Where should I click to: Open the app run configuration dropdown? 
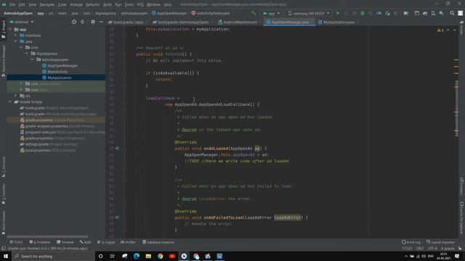(x=271, y=13)
